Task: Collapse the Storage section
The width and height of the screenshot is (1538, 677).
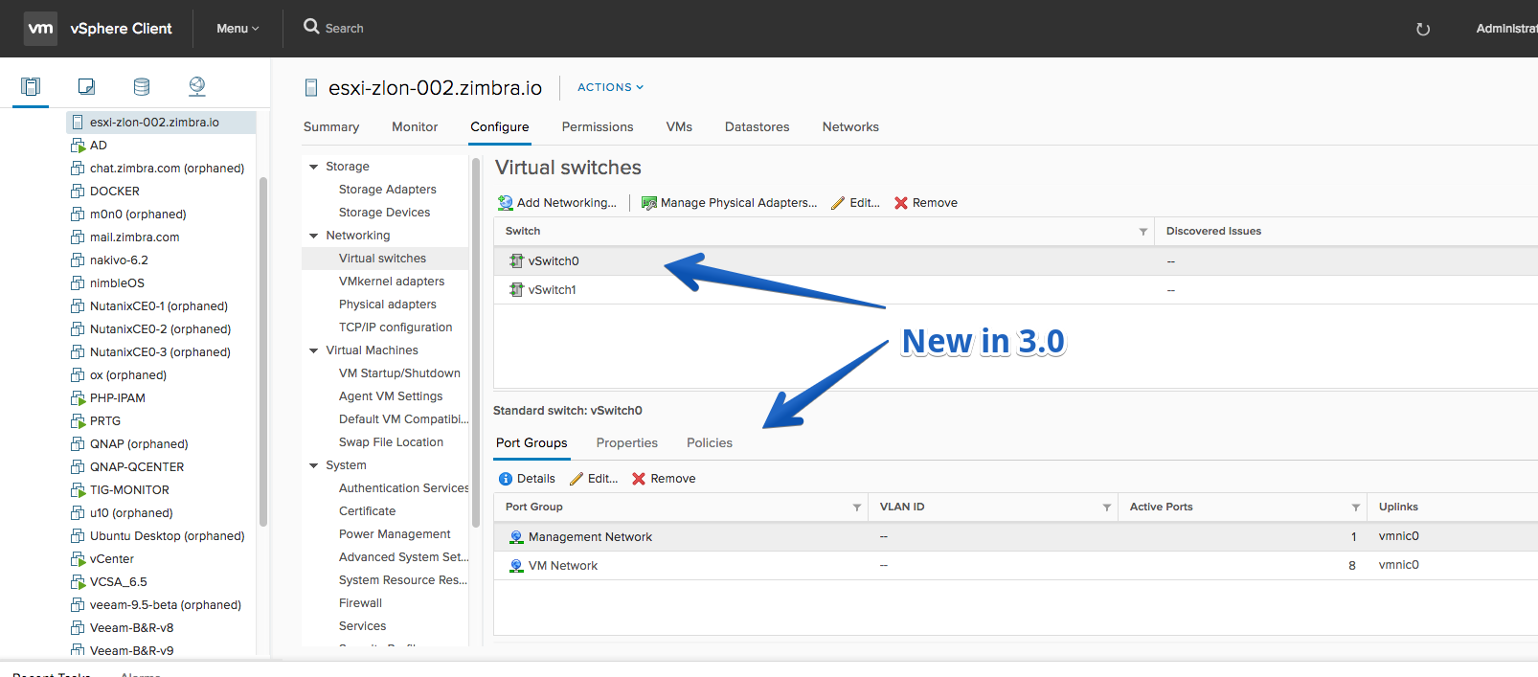Action: coord(313,167)
